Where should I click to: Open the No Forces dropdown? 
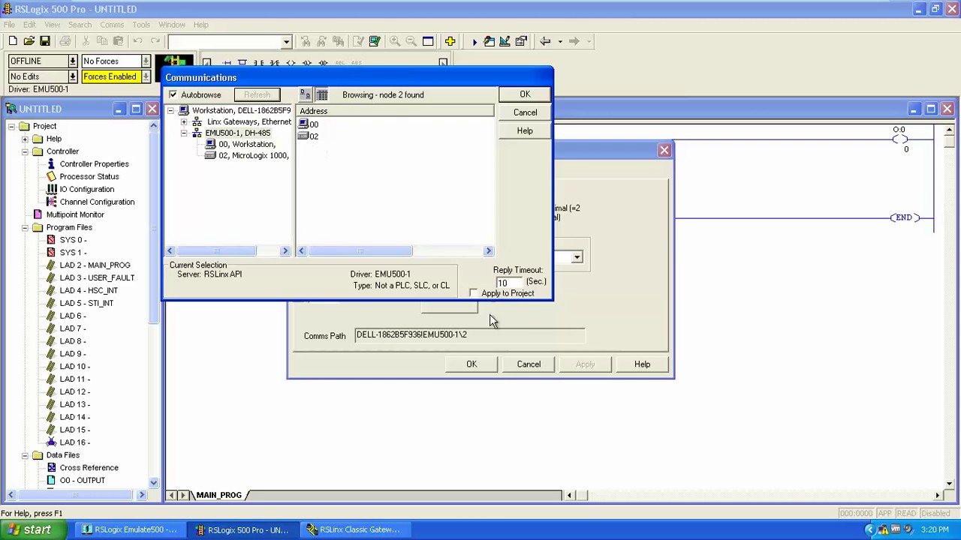click(x=146, y=61)
